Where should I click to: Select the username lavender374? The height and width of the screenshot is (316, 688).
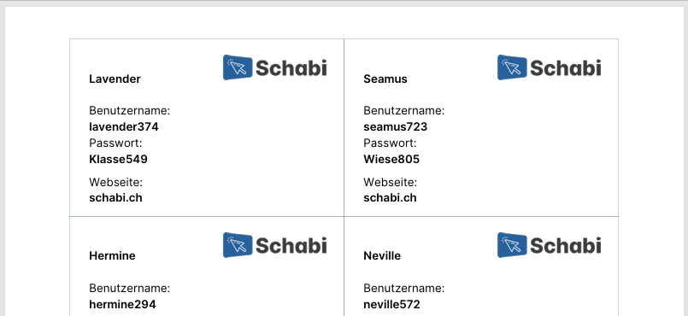pos(124,126)
